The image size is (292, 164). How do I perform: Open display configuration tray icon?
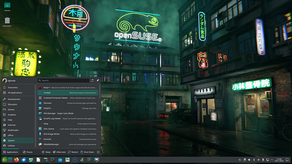pos(267,160)
